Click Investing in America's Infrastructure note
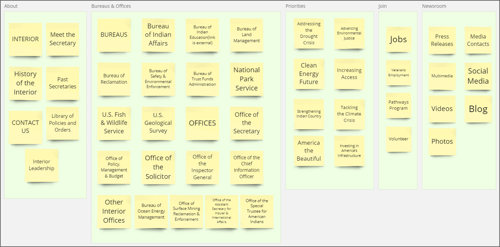Screen dimensions: 500x247 point(349,151)
